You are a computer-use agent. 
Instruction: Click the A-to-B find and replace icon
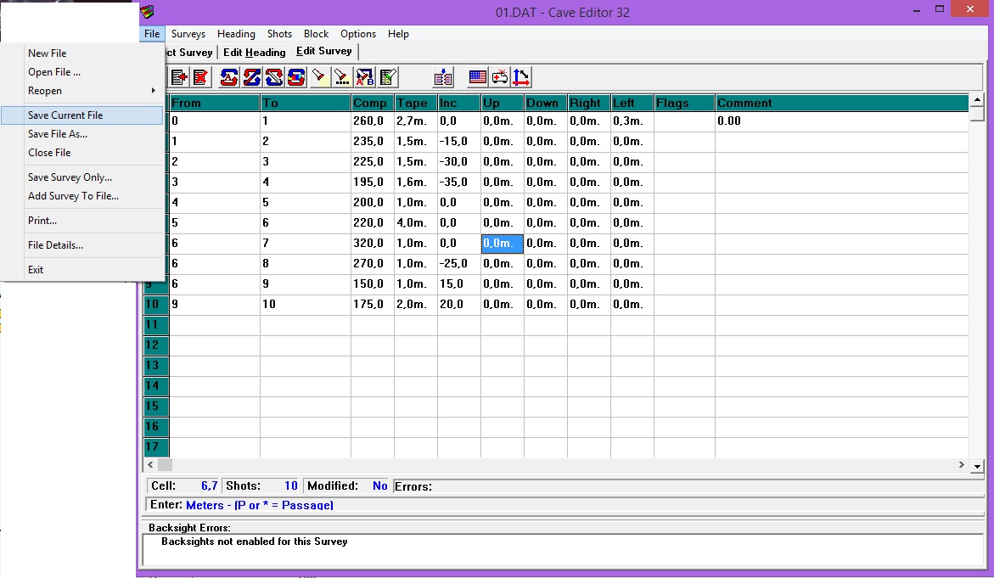click(365, 78)
